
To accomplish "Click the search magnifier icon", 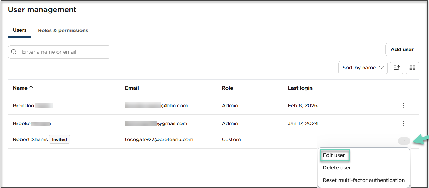I will 14,52.
